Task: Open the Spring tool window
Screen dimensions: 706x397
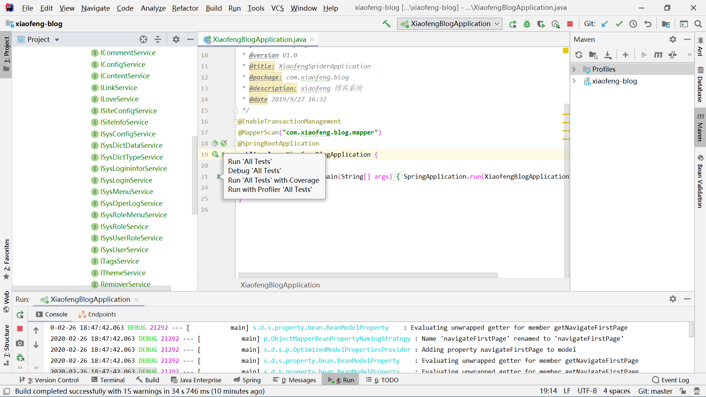Action: [247, 380]
